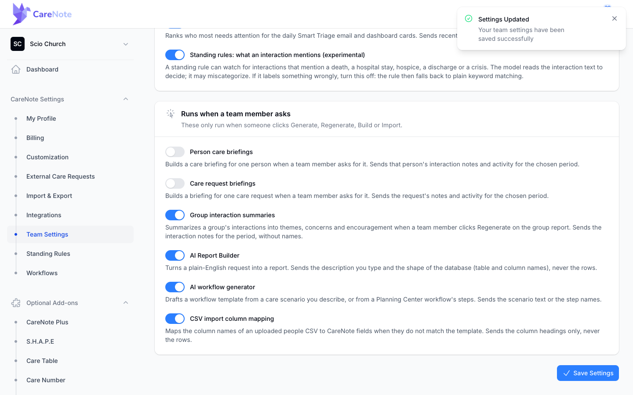Click the sparkle cursor icon beside Runs when a team member asks
The width and height of the screenshot is (633, 395).
pyautogui.click(x=171, y=114)
